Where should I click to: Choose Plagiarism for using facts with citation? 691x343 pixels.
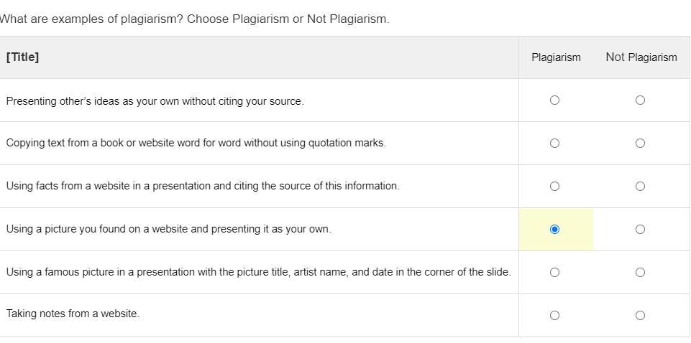(x=554, y=187)
